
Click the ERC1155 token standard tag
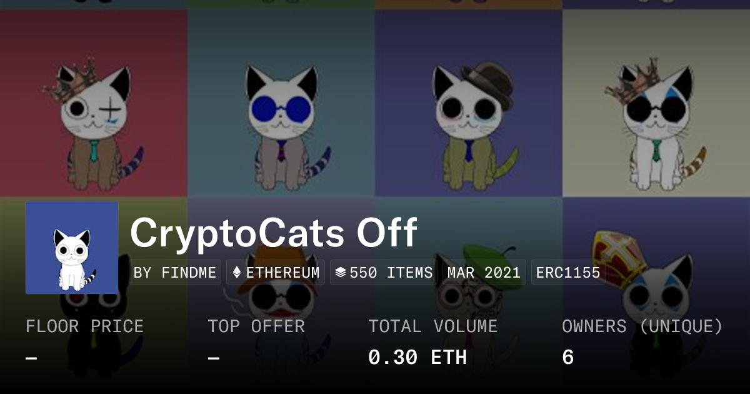(x=568, y=273)
